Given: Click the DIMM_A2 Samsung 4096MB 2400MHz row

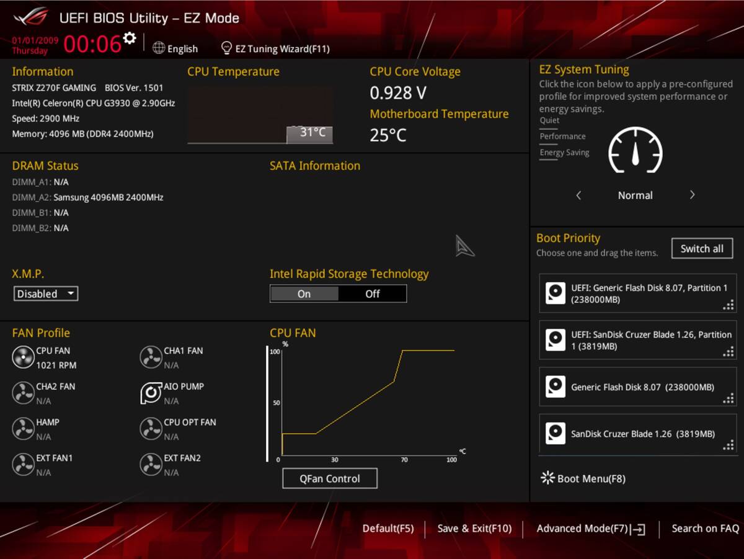Looking at the screenshot, I should point(87,197).
